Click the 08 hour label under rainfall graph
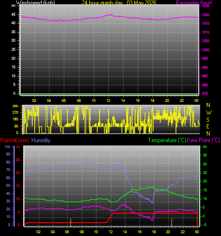The width and height of the screenshot is (221, 236). click(x=82, y=232)
